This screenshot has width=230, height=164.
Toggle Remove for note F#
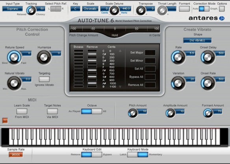click(92, 70)
